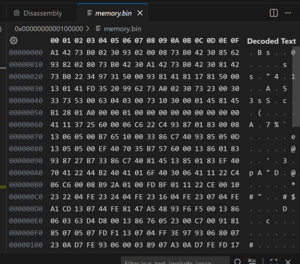The image size is (300, 264).
Task: Select address row 000000F0
Action: [26, 233]
